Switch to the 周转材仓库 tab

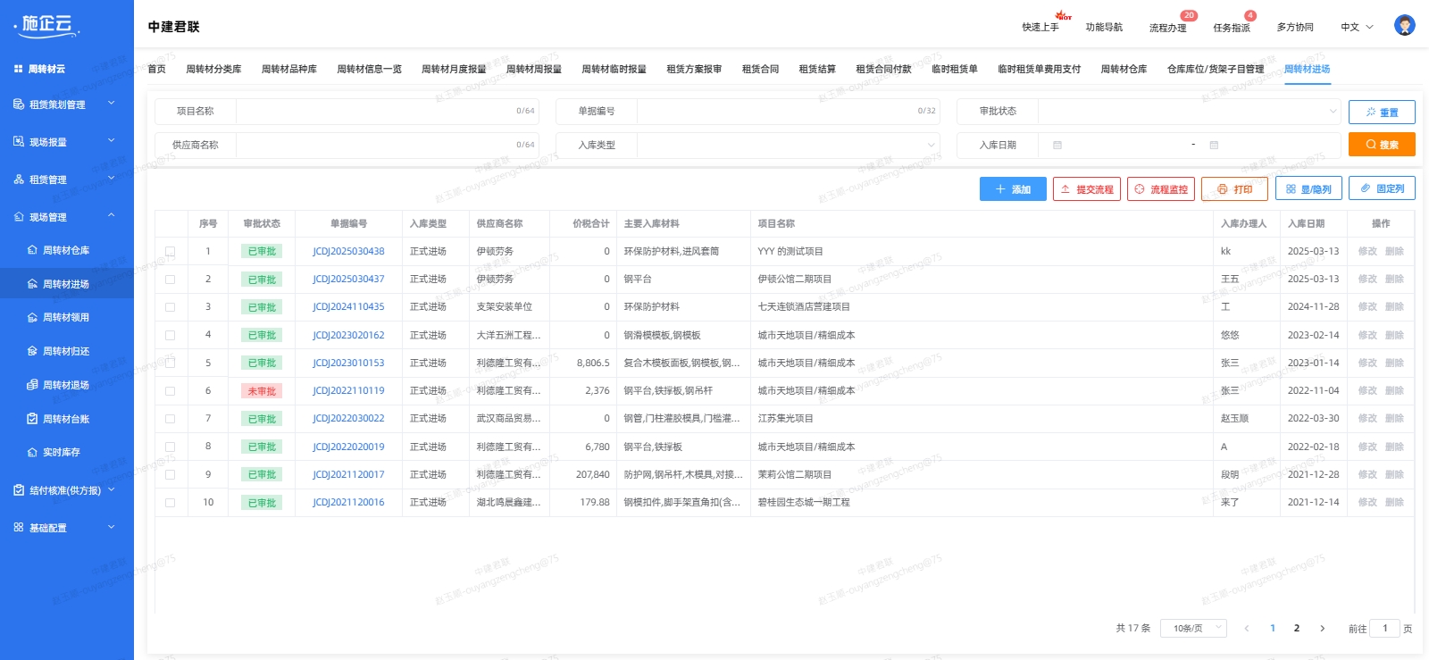click(1124, 69)
